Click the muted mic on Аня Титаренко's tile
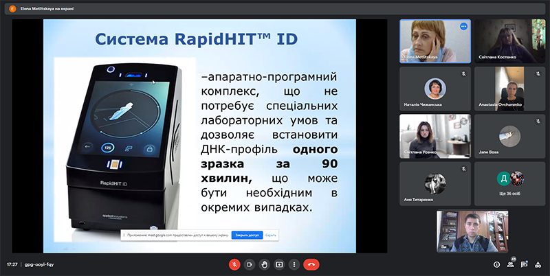The width and height of the screenshot is (550, 276). (463, 169)
